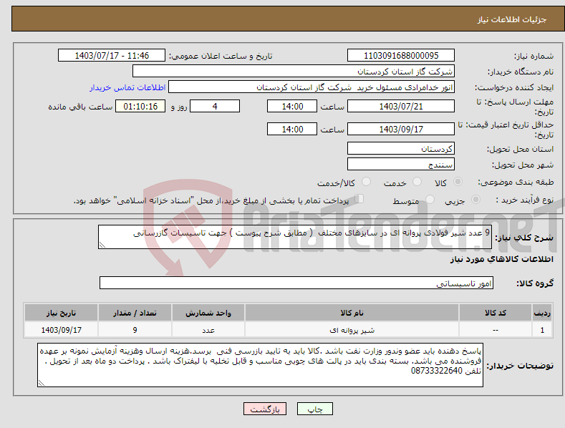
Task: Click the buyer notes text area
Action: pos(260,365)
